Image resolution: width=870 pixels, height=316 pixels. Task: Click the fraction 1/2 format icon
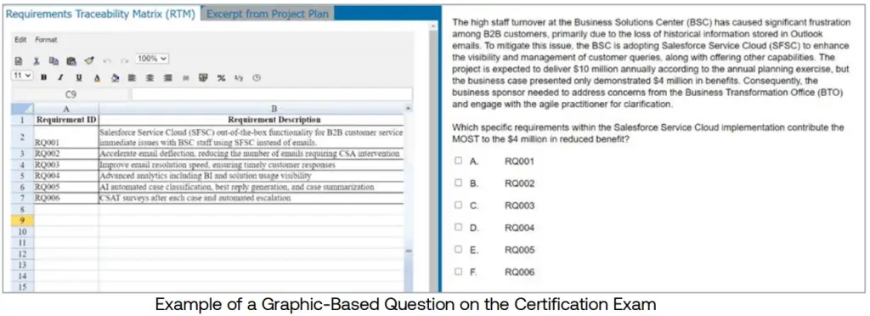pyautogui.click(x=239, y=78)
